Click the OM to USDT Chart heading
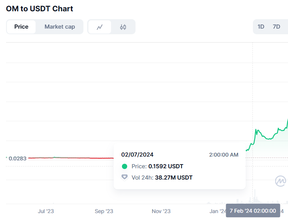The image size is (288, 224). 40,9
